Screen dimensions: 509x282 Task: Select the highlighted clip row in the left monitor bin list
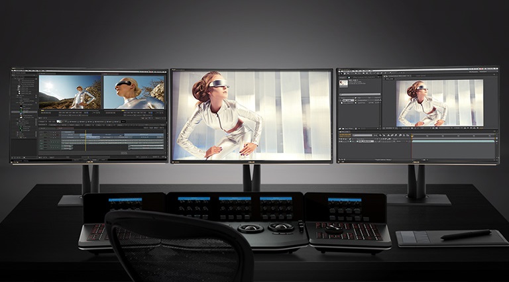tap(24, 112)
